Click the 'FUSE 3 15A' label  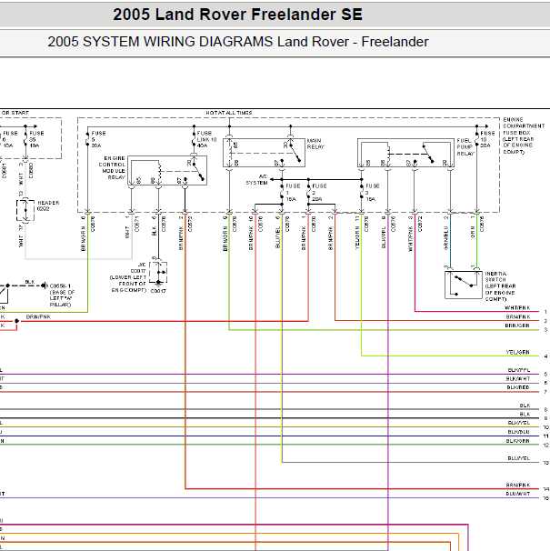(x=373, y=192)
